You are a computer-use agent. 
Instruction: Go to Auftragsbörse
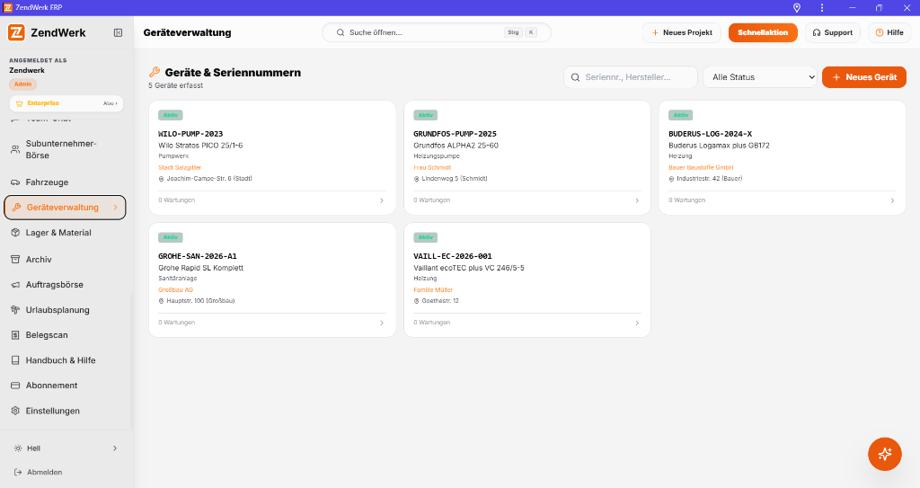pyautogui.click(x=65, y=285)
